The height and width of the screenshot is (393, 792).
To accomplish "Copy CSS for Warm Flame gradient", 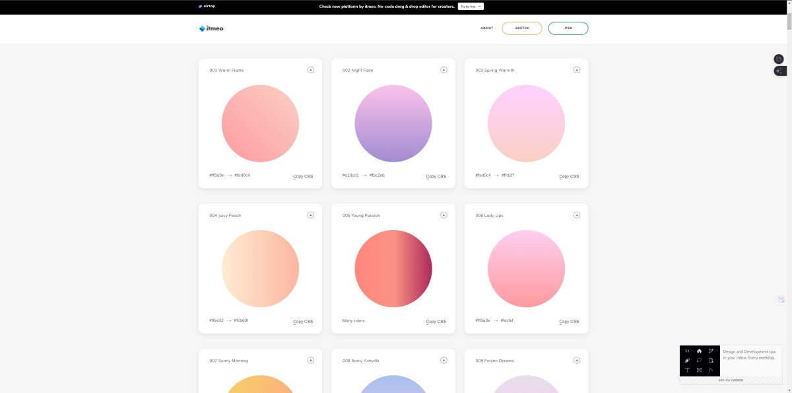I will pyautogui.click(x=303, y=176).
